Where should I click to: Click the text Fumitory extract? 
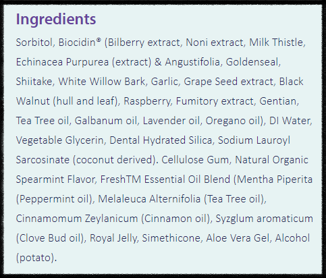click(x=215, y=101)
